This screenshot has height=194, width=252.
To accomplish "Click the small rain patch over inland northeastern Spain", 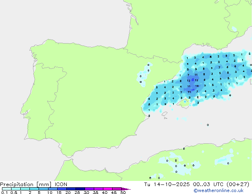I will [x=142, y=76].
